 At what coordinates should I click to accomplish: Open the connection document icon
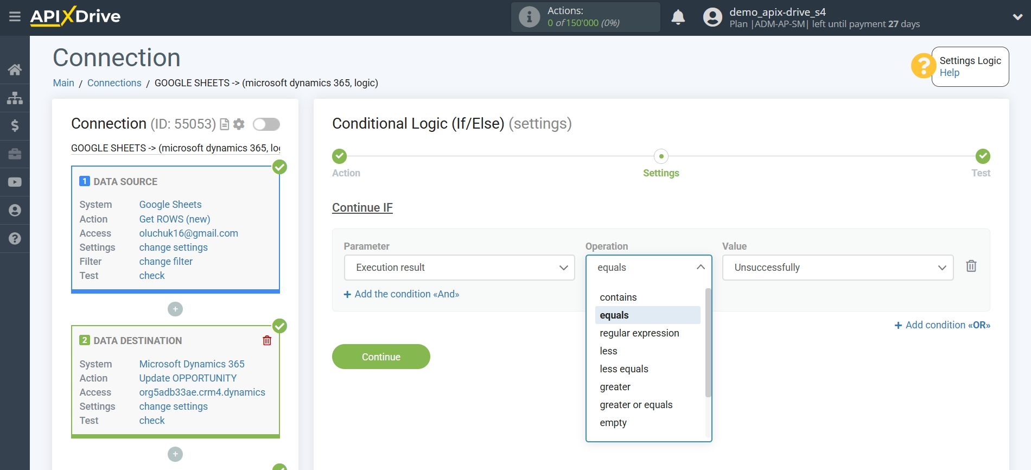[x=224, y=124]
